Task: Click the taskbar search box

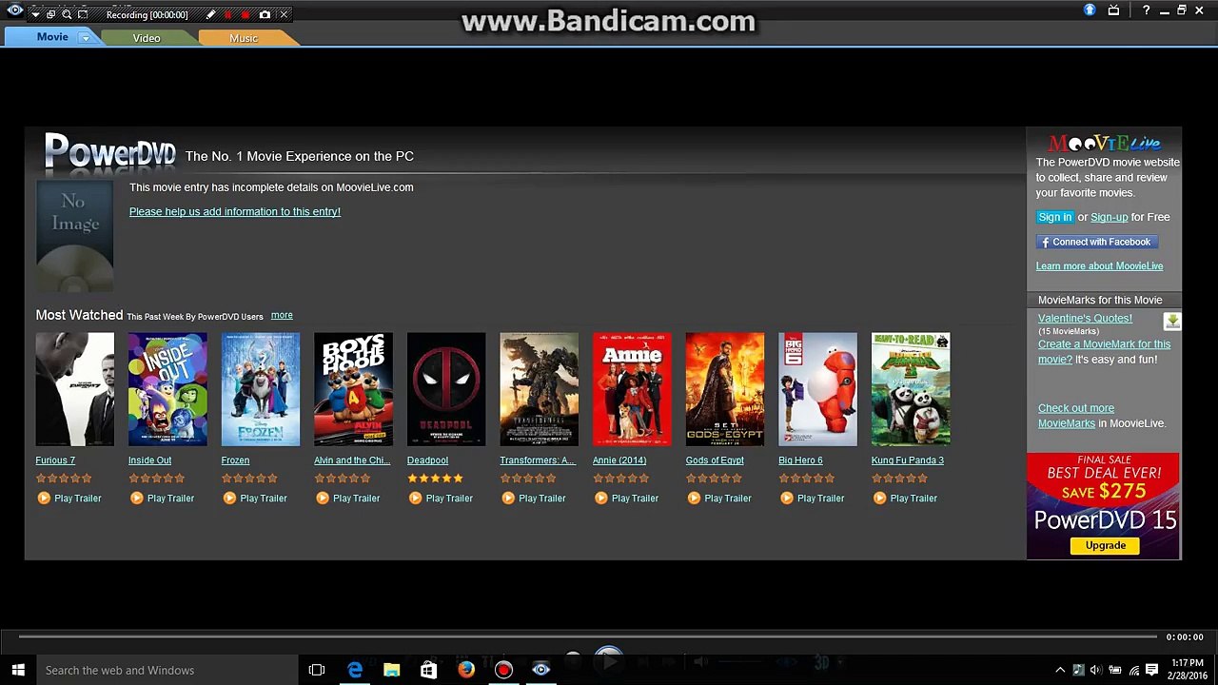Action: (167, 670)
